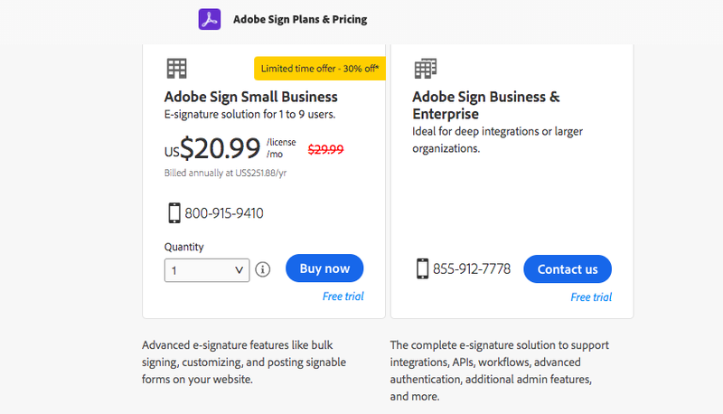Open the quantity info icon

(263, 269)
